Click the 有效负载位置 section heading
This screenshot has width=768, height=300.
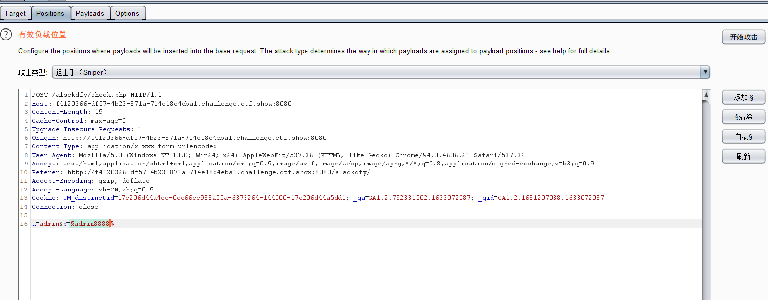(42, 35)
